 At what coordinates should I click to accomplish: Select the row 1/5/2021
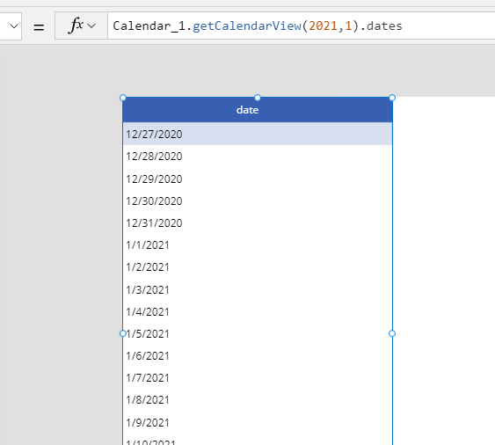pos(258,334)
